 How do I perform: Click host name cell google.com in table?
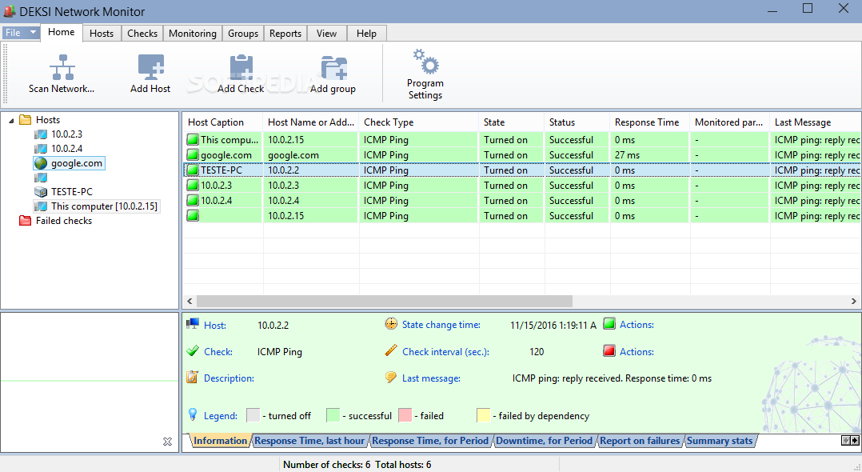(x=311, y=155)
